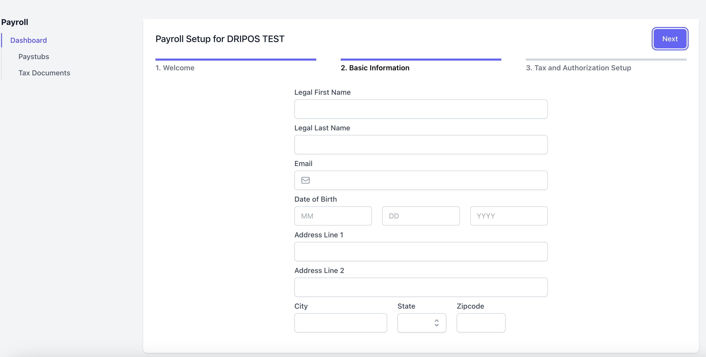
Task: Select the 1. Welcome step
Action: click(x=175, y=68)
